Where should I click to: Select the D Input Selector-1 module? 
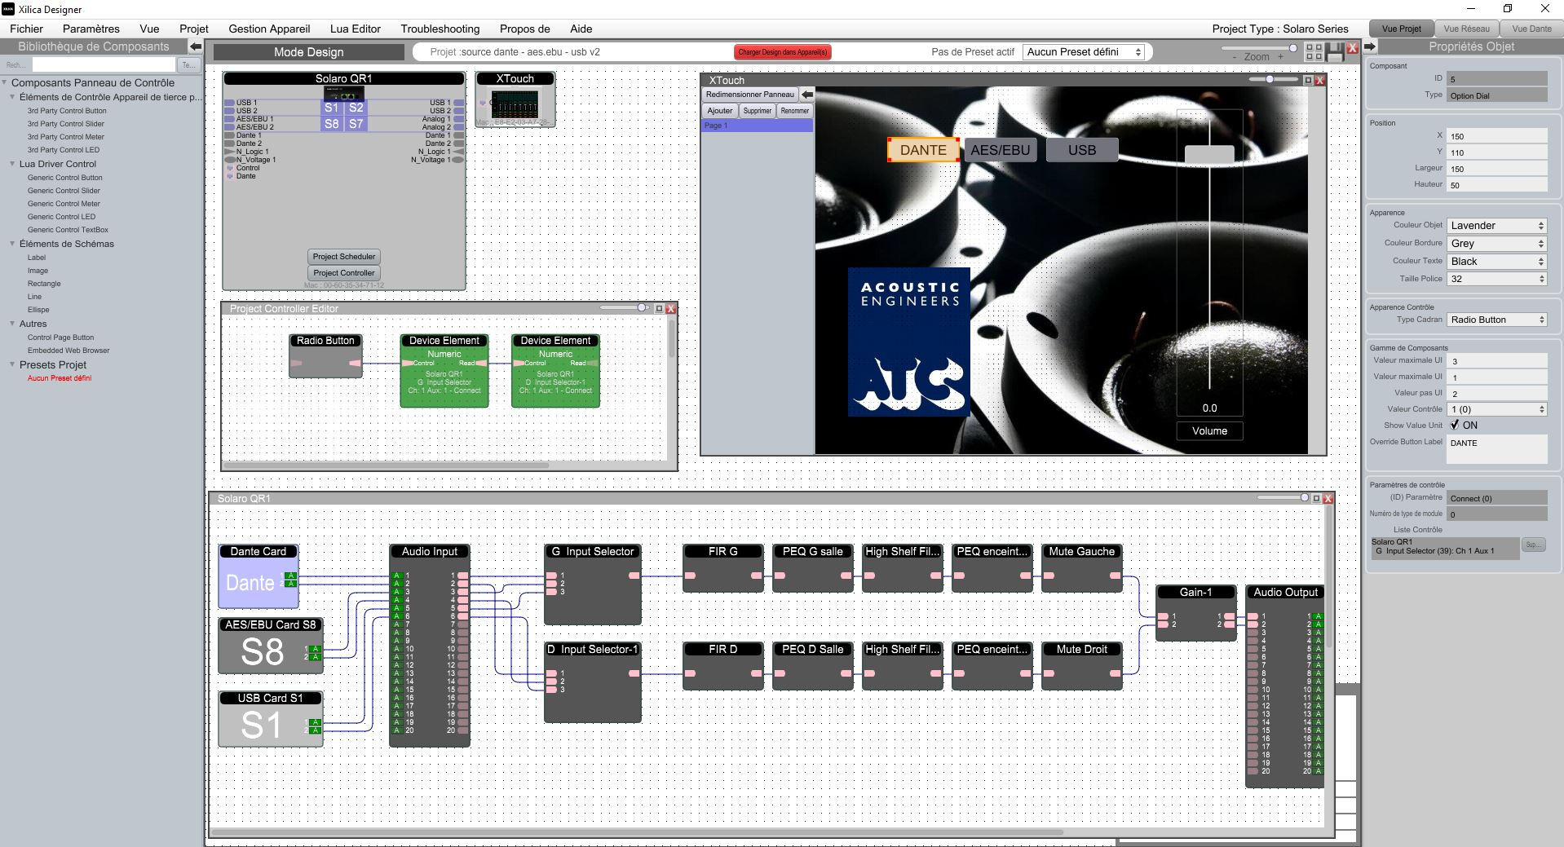[592, 682]
